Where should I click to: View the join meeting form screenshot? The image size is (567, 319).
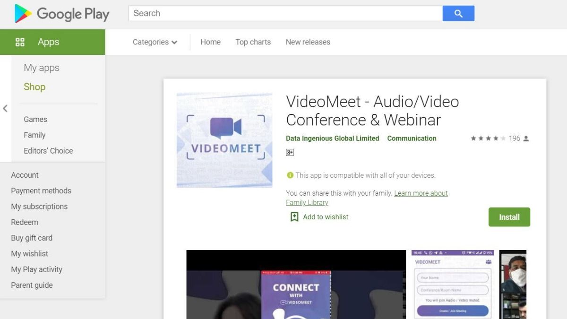452,285
